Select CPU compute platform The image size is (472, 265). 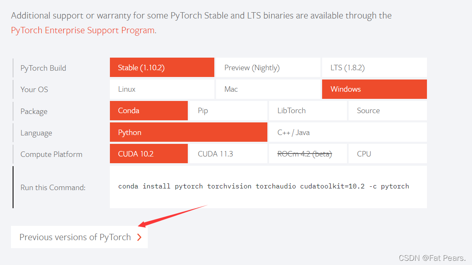[387, 154]
